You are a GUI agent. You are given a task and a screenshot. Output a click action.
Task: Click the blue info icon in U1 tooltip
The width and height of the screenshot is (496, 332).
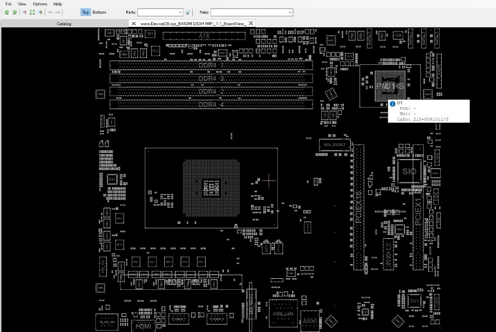point(393,104)
